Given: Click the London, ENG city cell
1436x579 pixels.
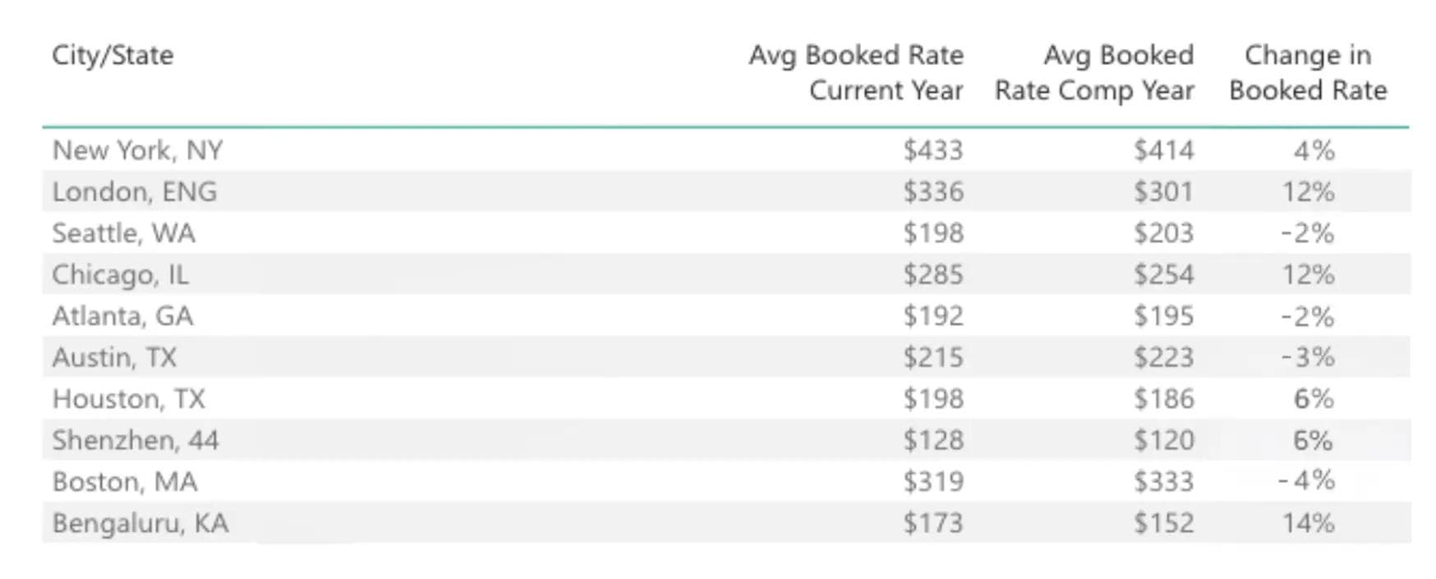Looking at the screenshot, I should [x=135, y=191].
